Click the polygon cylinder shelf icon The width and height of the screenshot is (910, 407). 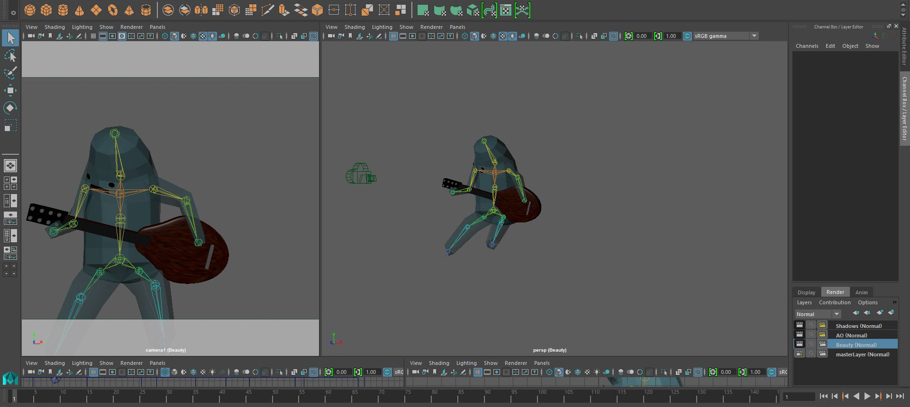coord(63,10)
